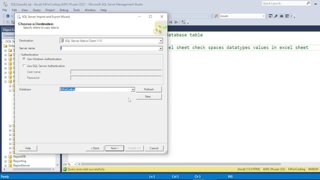
Task: Click the 'FitForCoding' status bar entry
Action: (296, 169)
